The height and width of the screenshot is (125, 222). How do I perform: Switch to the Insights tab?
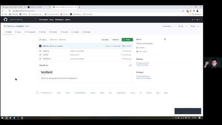(x=75, y=32)
